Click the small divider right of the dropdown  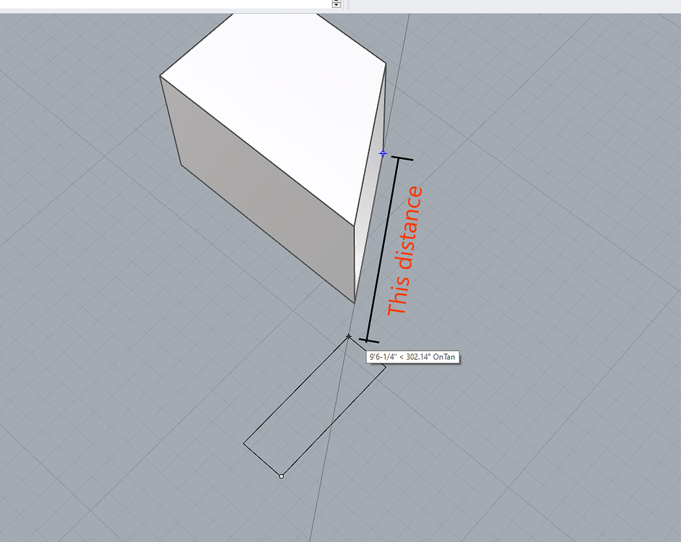(x=346, y=4)
